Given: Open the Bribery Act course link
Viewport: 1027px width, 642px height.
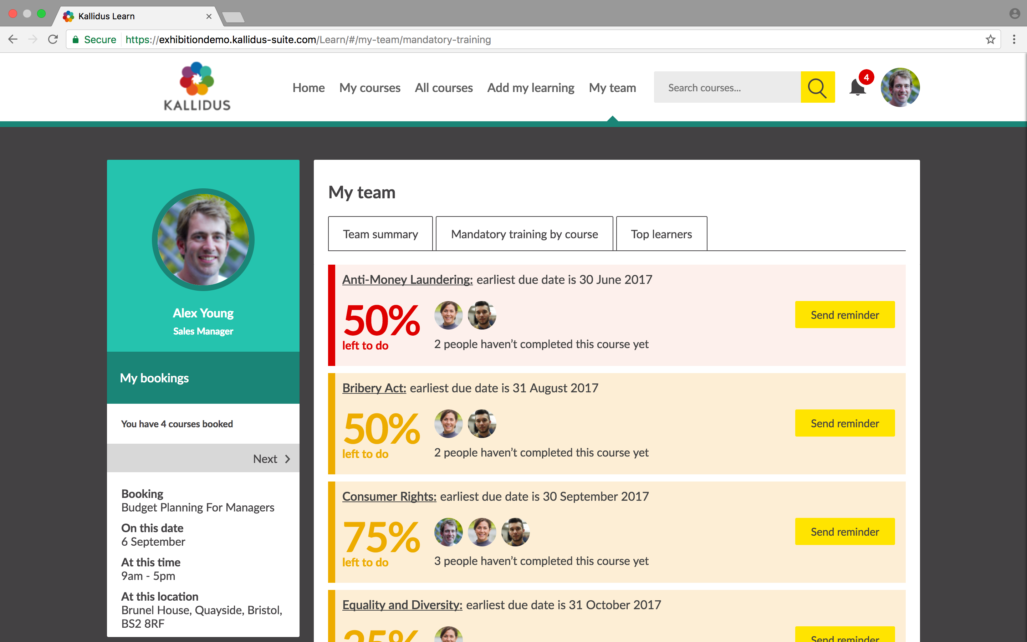Looking at the screenshot, I should pos(374,388).
